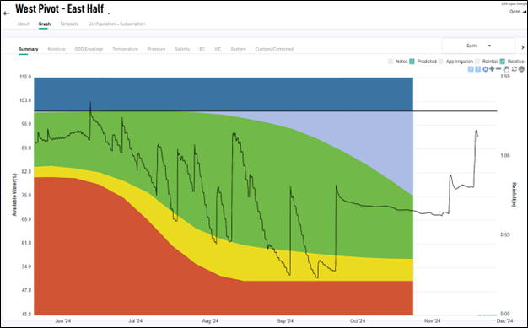The width and height of the screenshot is (528, 328).
Task: Open the Configuration + Subscription tab
Action: [x=116, y=24]
